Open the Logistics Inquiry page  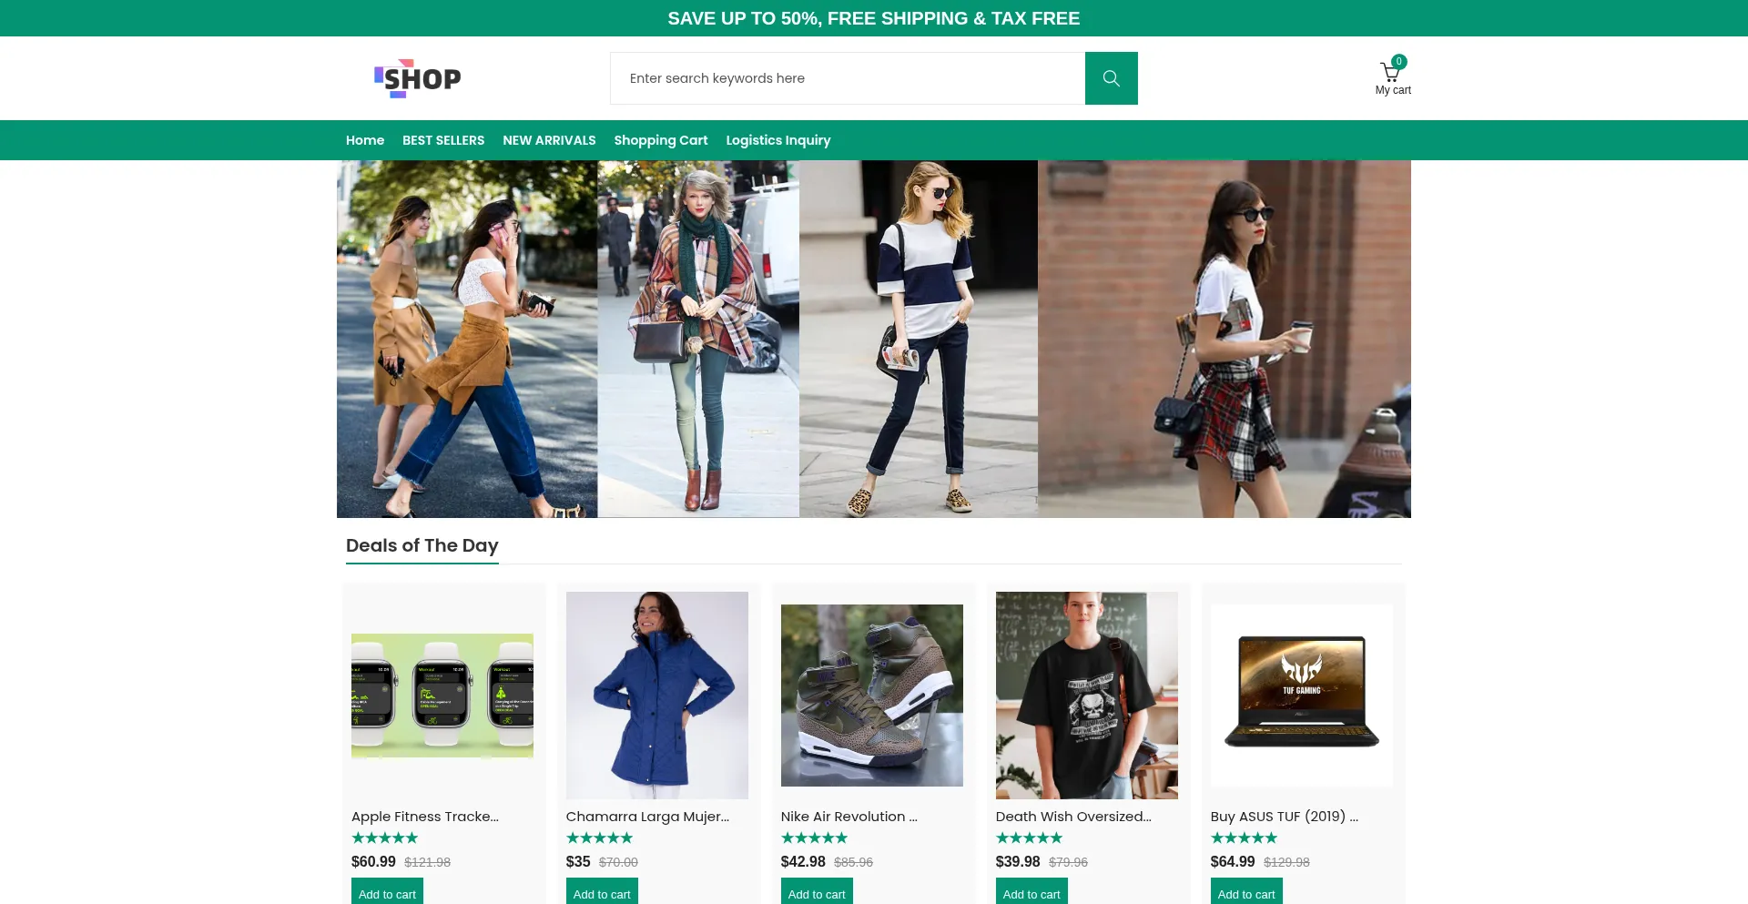pyautogui.click(x=777, y=140)
